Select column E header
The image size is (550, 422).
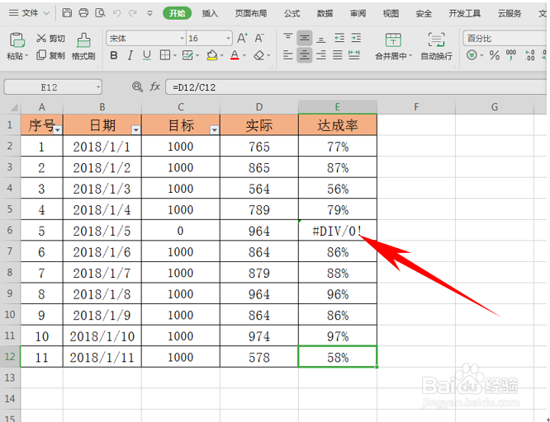pos(338,107)
